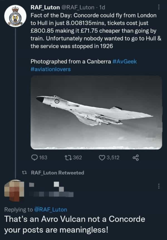
Task: Open more options on the RAF_Luton tweet
Action: point(159,8)
